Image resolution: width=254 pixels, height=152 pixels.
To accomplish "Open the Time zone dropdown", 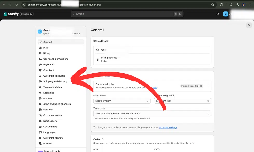I will pyautogui.click(x=152, y=113).
